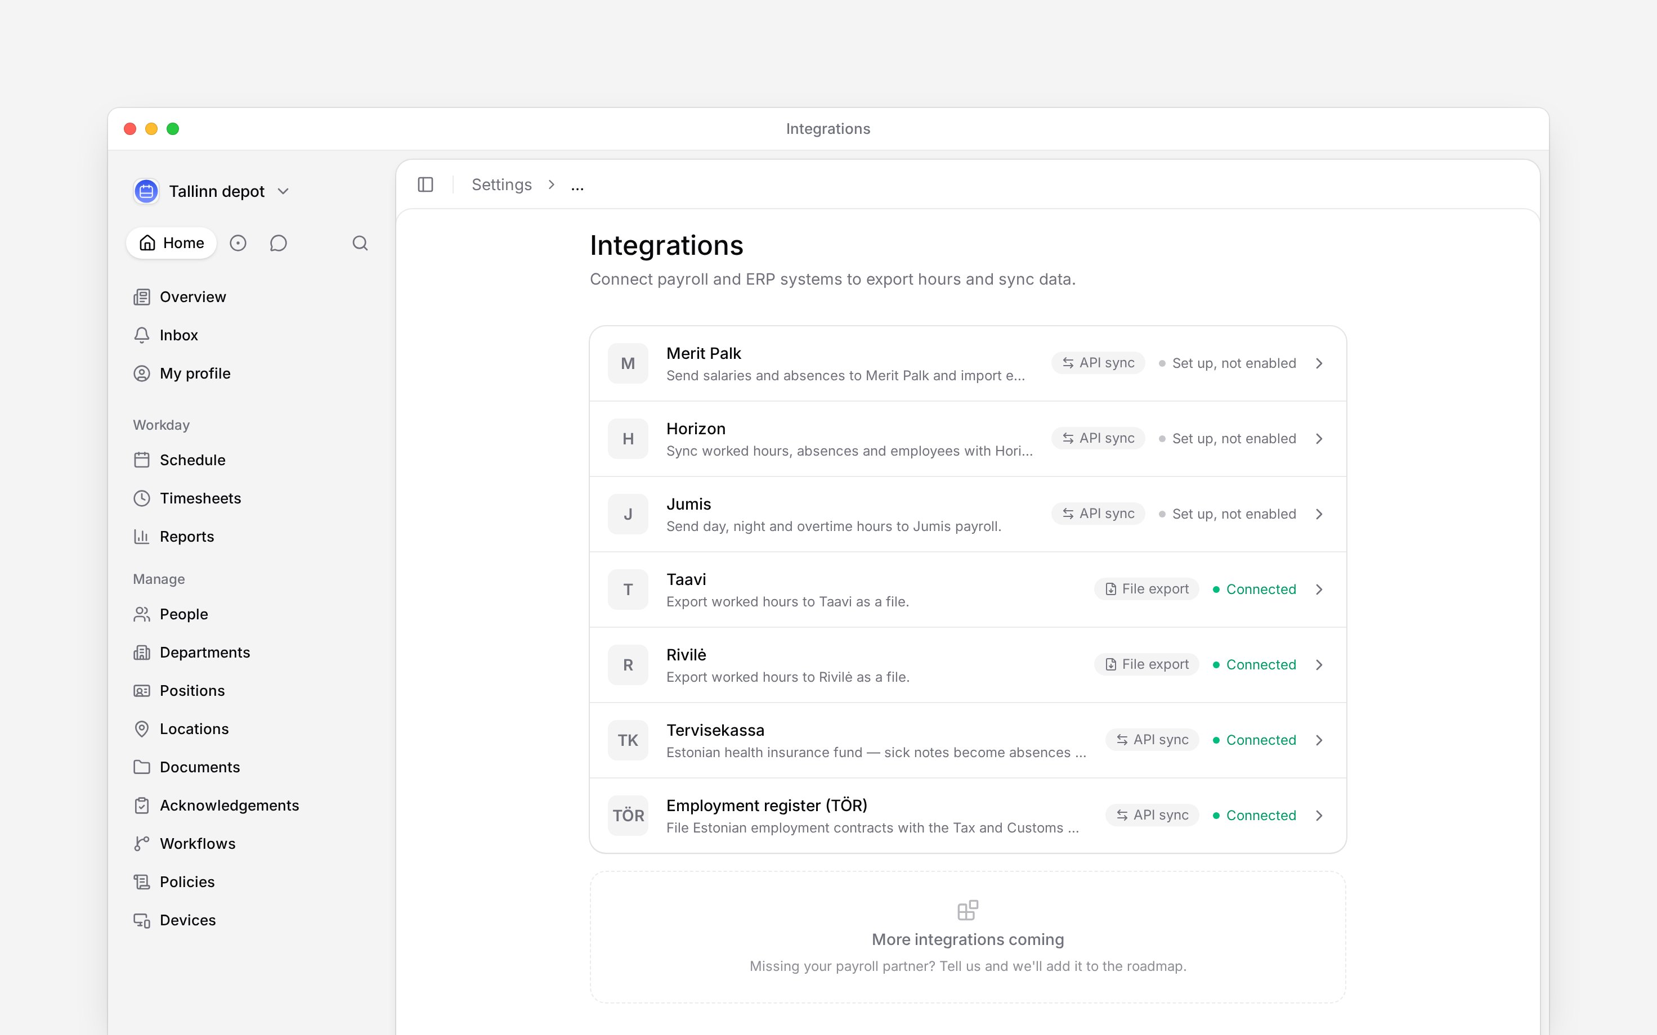Open Tervisekassa row chevron
The height and width of the screenshot is (1035, 1657).
(1319, 740)
